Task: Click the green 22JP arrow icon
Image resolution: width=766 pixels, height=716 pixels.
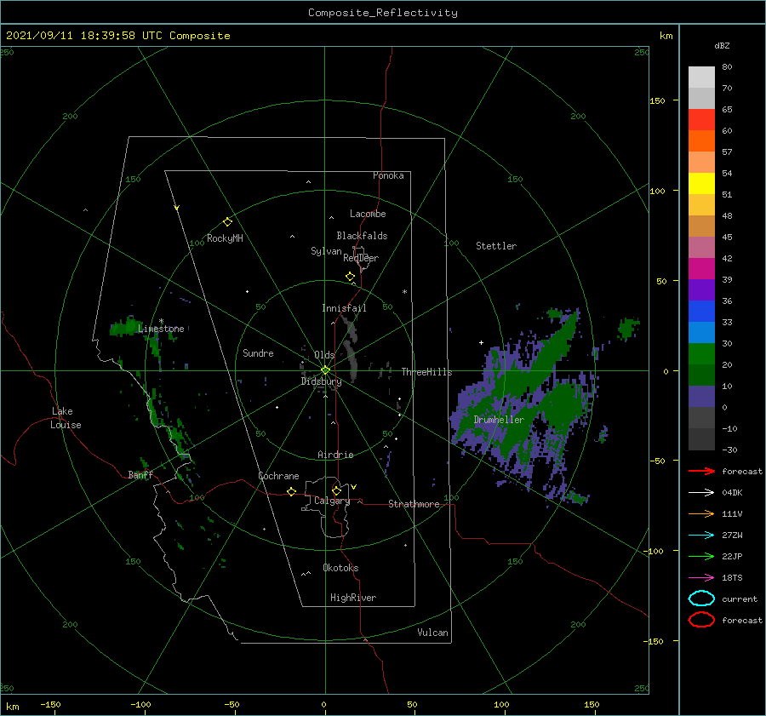Action: (x=701, y=556)
